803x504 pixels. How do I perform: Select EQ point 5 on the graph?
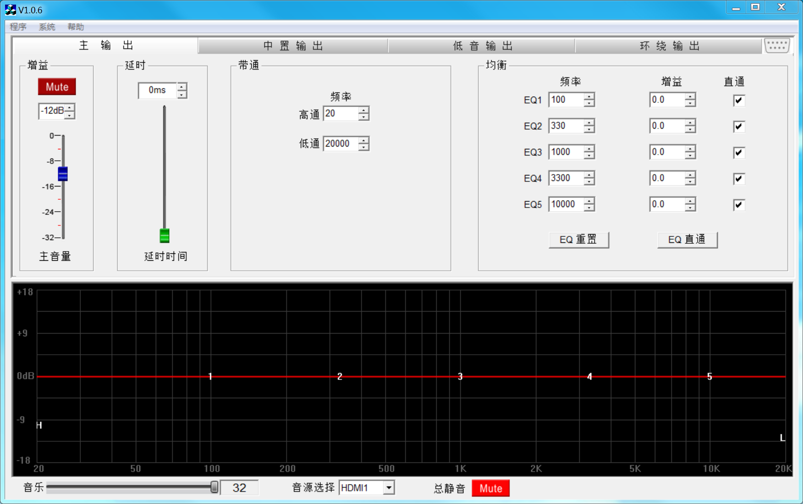pos(709,377)
